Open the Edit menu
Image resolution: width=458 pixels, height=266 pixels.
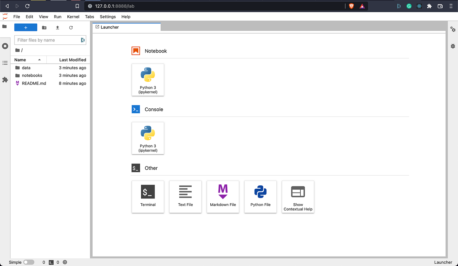click(x=29, y=17)
